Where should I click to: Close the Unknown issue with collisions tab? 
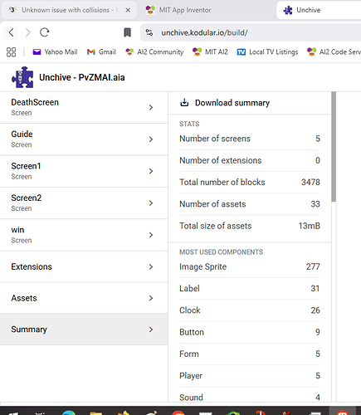pos(128,10)
